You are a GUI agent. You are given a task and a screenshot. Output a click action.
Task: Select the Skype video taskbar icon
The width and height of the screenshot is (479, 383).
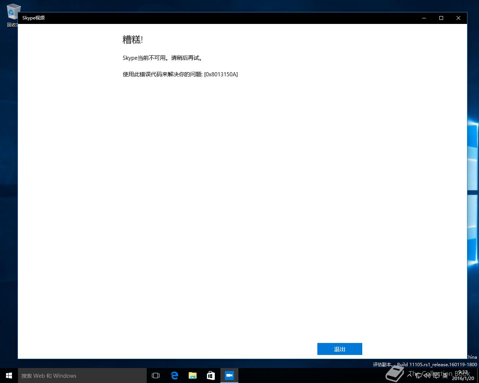[229, 376]
